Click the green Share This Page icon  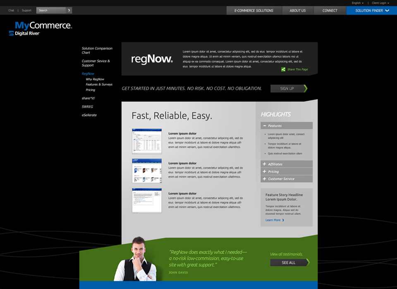coord(283,69)
